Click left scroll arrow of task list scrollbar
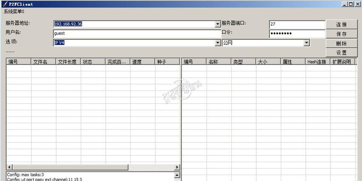This screenshot has height=181, width=362. [10, 167]
